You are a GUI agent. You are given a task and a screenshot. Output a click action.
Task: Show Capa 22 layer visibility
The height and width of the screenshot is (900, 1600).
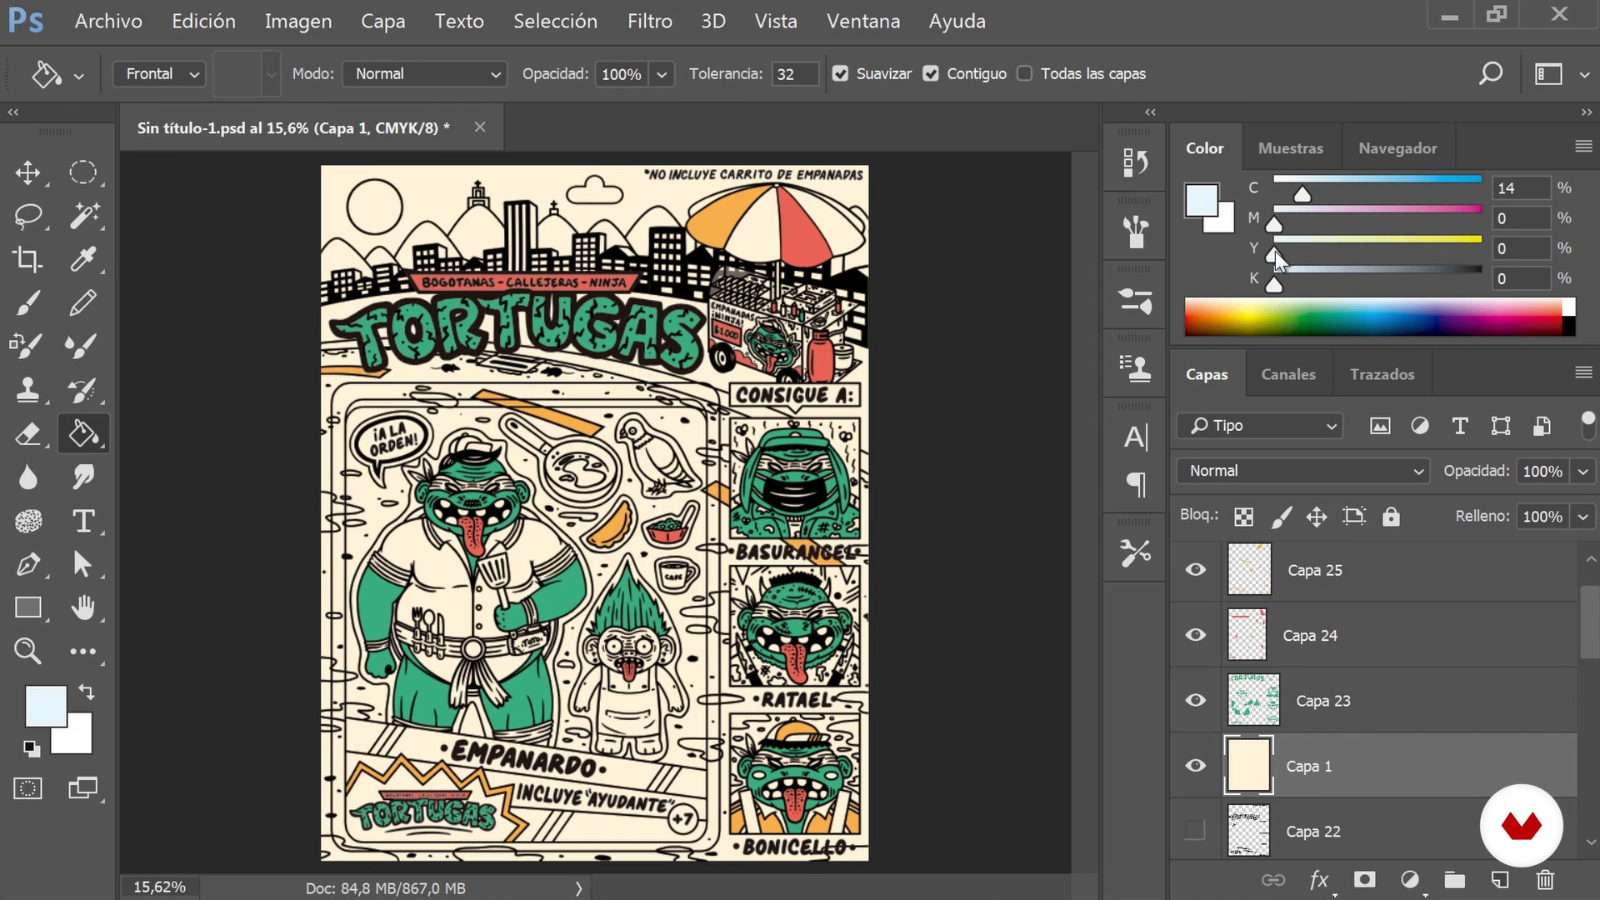[1196, 830]
